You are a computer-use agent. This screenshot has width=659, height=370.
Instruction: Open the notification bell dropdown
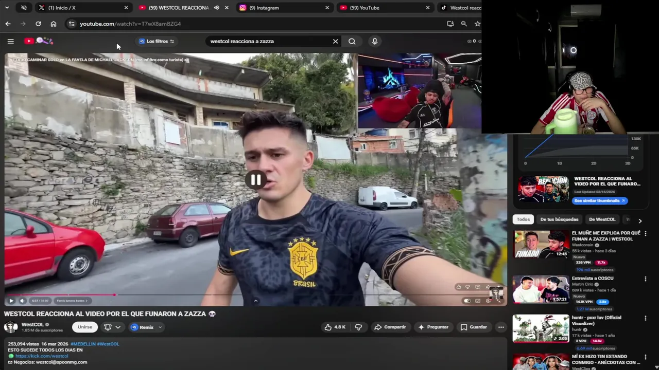pos(112,327)
